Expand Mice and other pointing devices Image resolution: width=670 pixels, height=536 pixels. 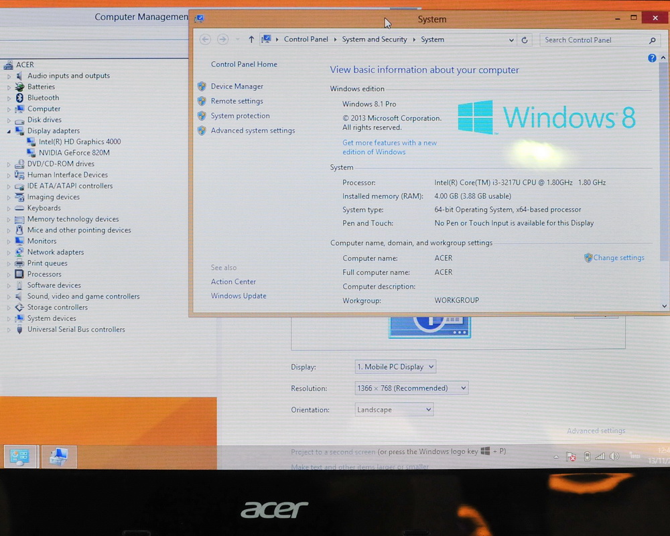tap(9, 230)
